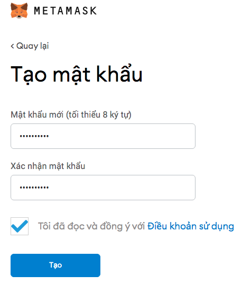Focus the new password input field
Viewport: 242px width, 284px height.
click(x=103, y=136)
